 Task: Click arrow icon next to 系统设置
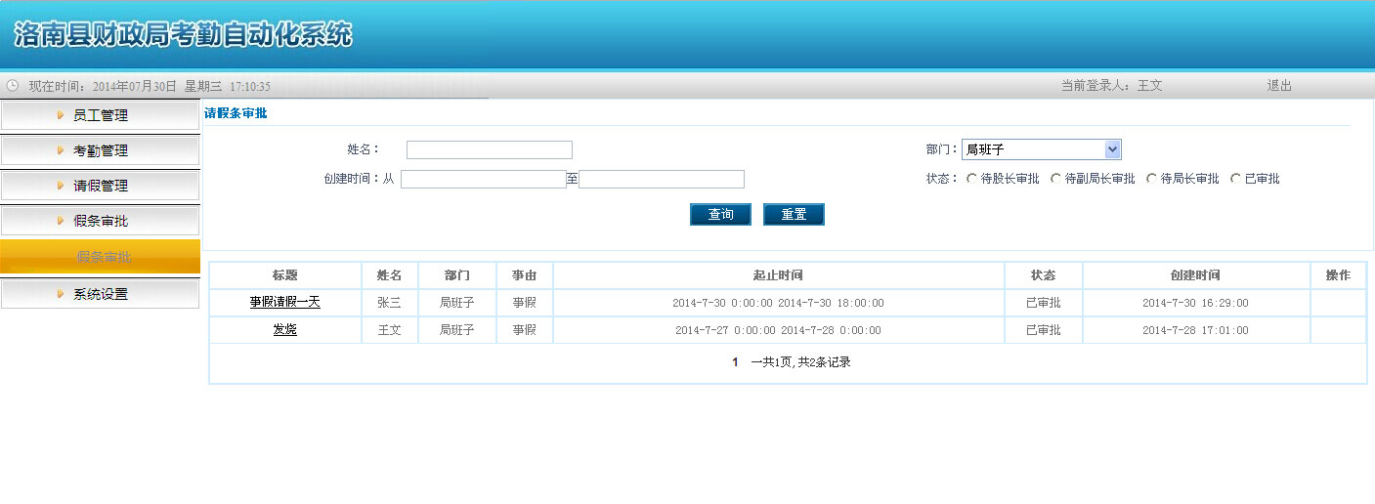[x=61, y=294]
